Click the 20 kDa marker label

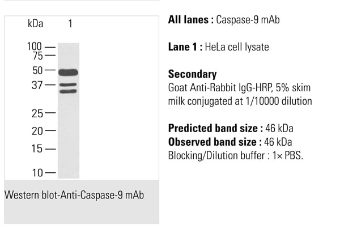[x=37, y=131]
